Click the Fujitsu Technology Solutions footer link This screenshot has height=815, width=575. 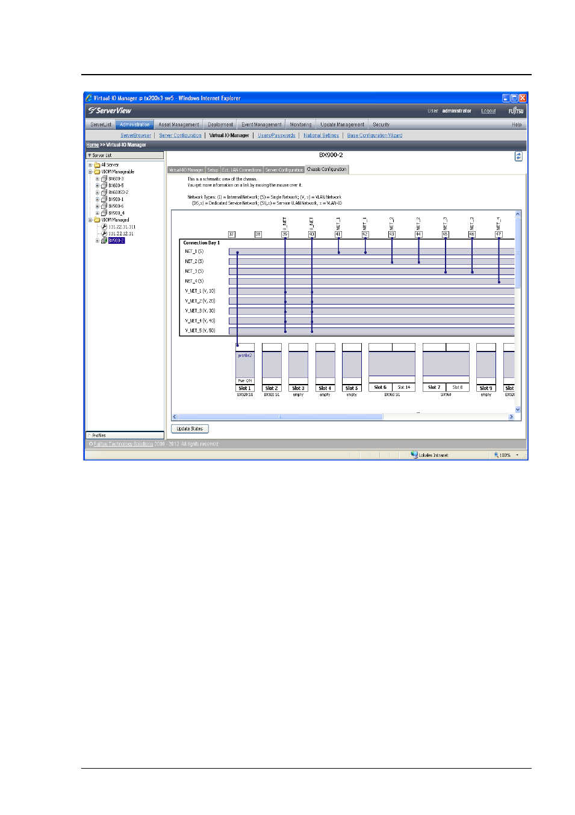point(123,444)
